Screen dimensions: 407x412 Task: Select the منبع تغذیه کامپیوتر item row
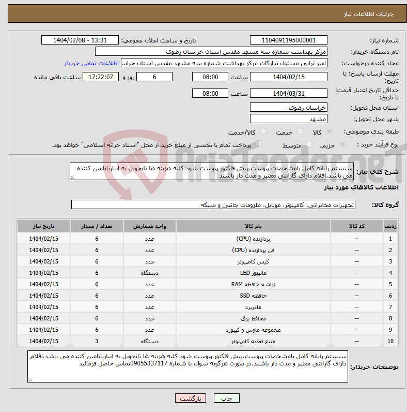coord(207,341)
